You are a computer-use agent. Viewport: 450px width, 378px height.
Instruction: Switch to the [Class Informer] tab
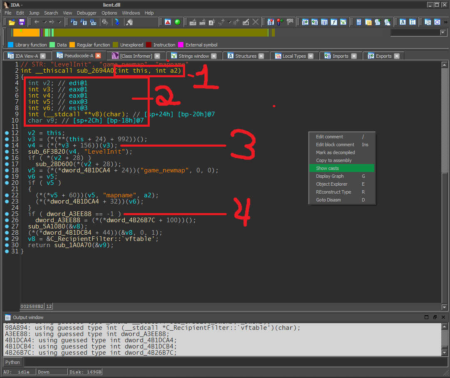pos(136,56)
